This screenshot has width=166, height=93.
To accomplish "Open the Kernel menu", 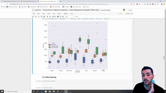I will click(x=59, y=14).
